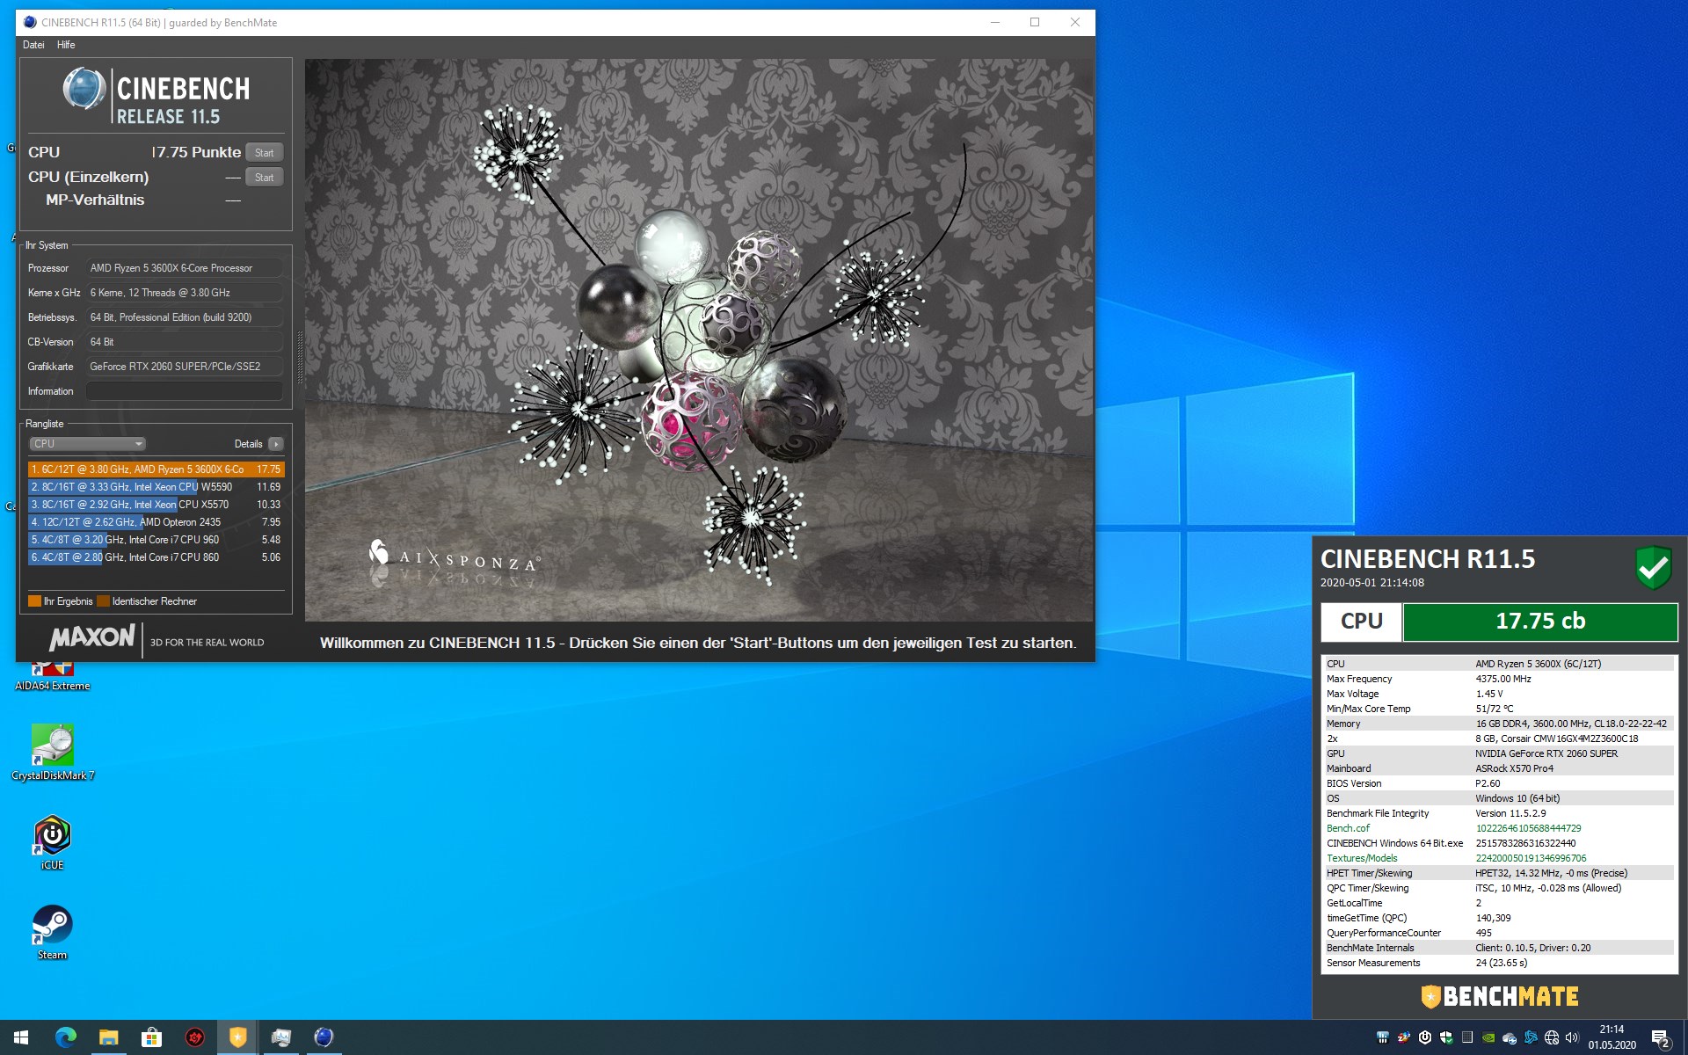Click the Kerne x GHz field value
The width and height of the screenshot is (1688, 1055).
tap(185, 293)
